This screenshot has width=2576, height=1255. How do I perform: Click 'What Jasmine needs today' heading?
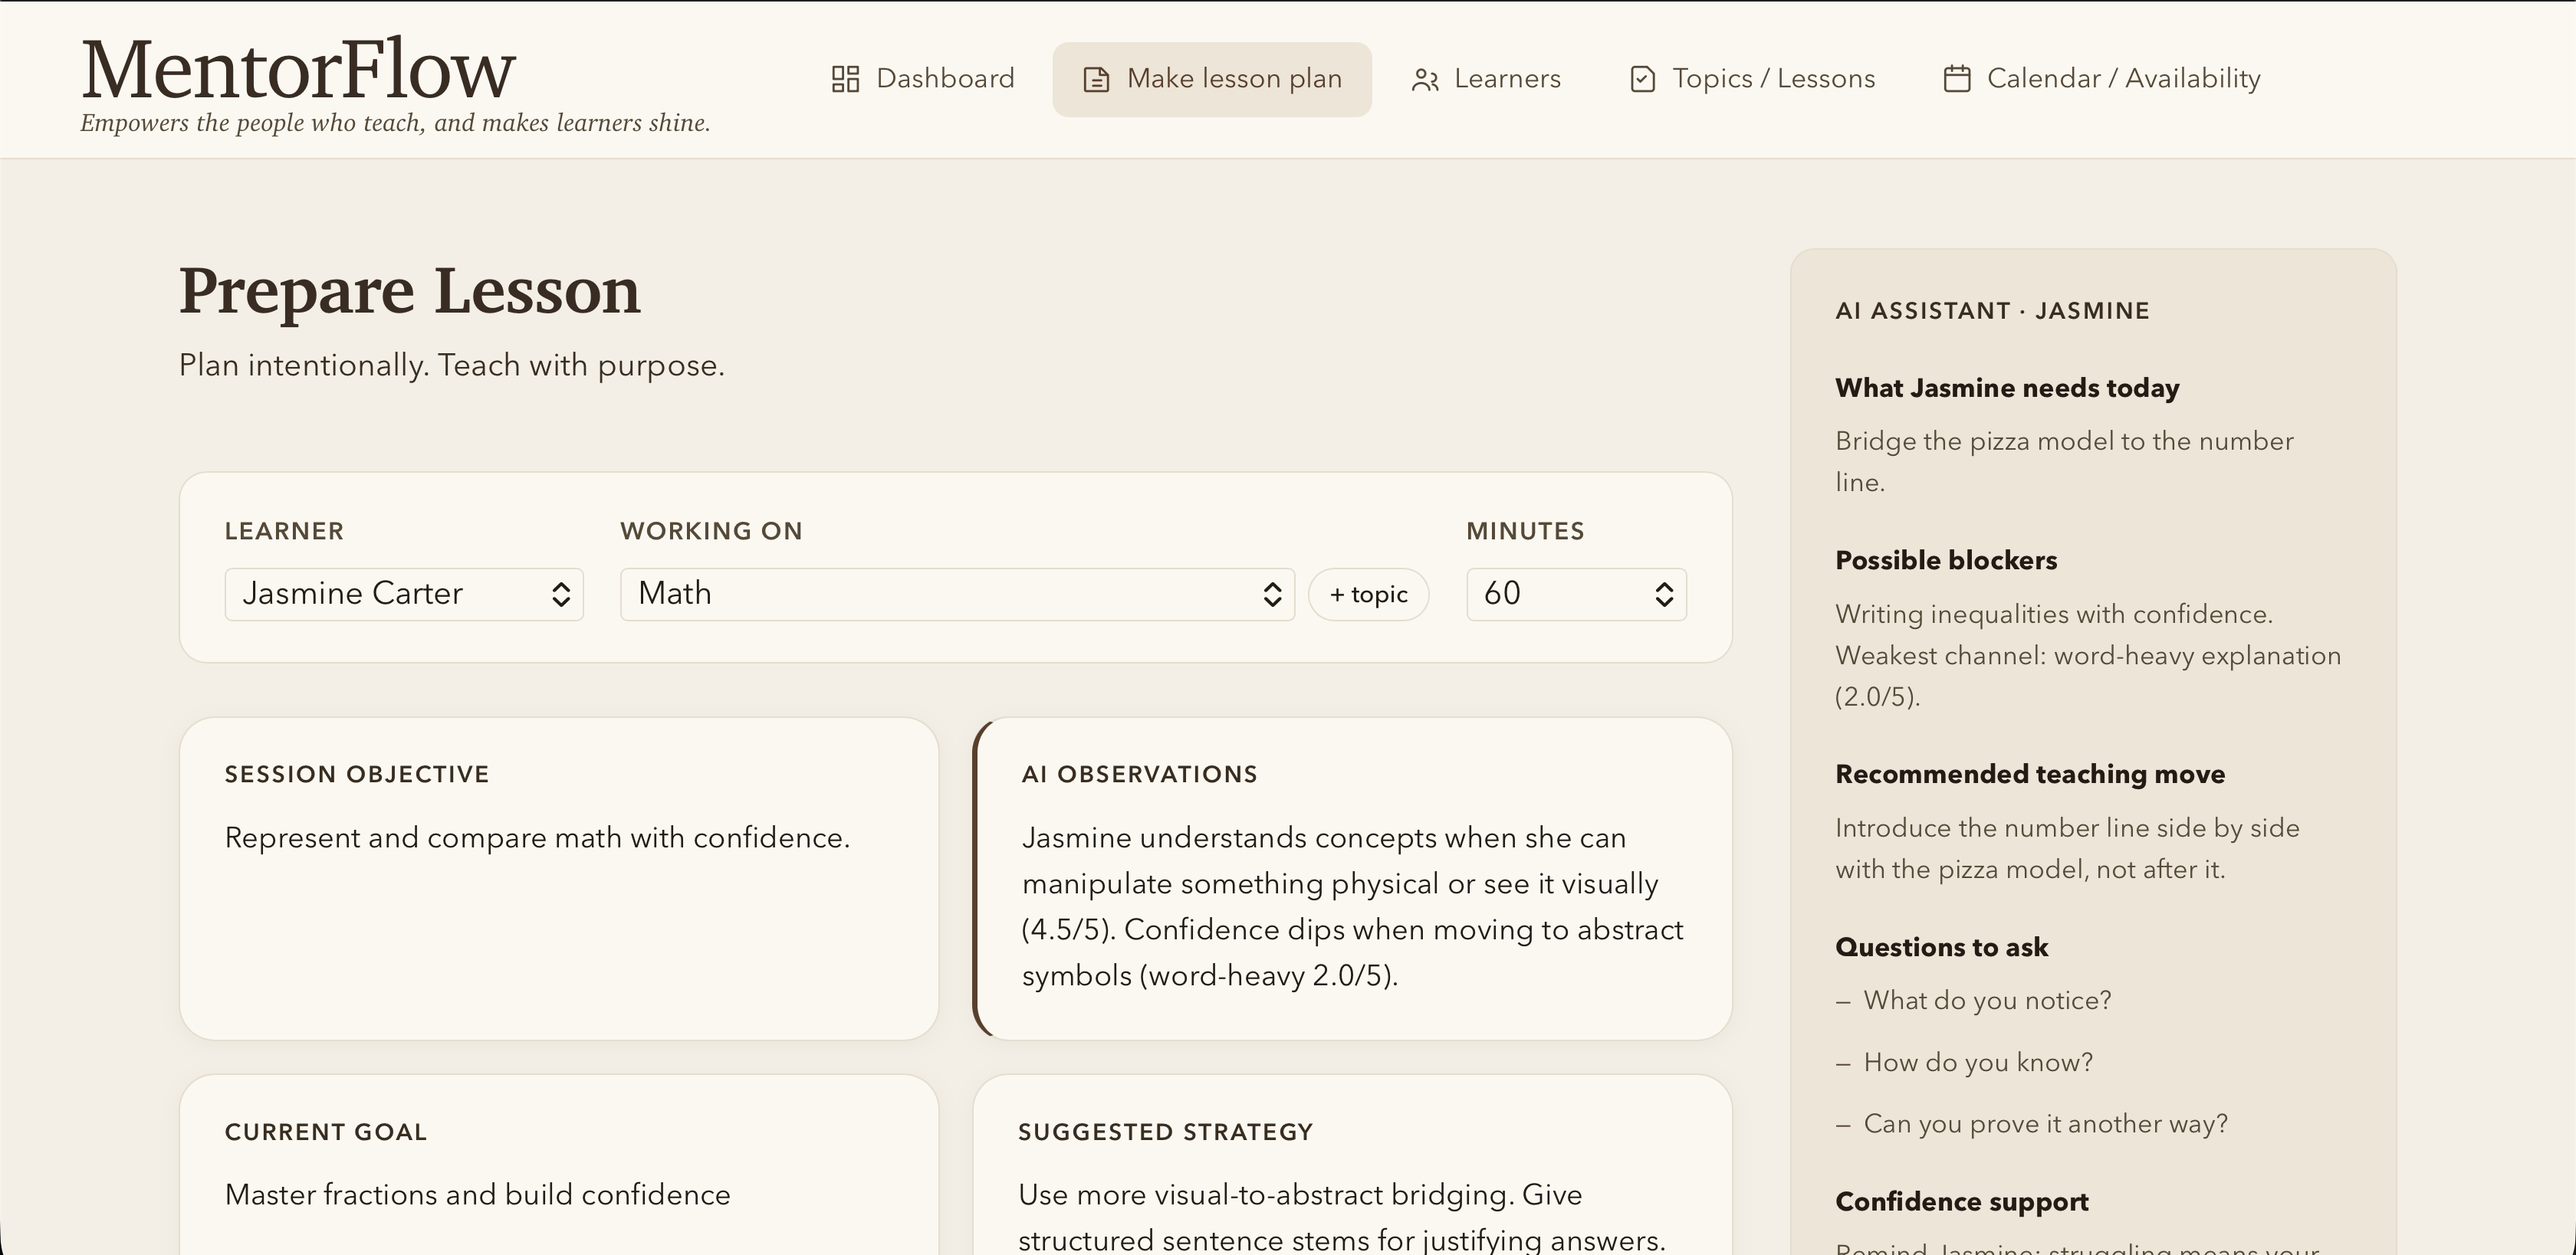[2007, 388]
